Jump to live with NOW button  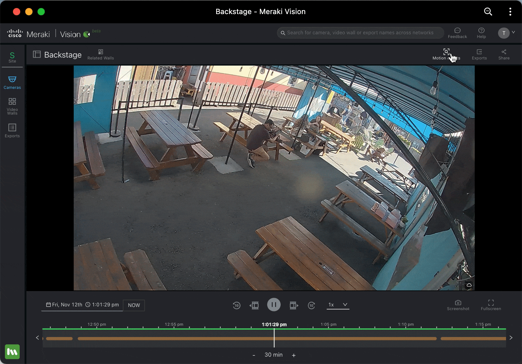coord(134,305)
